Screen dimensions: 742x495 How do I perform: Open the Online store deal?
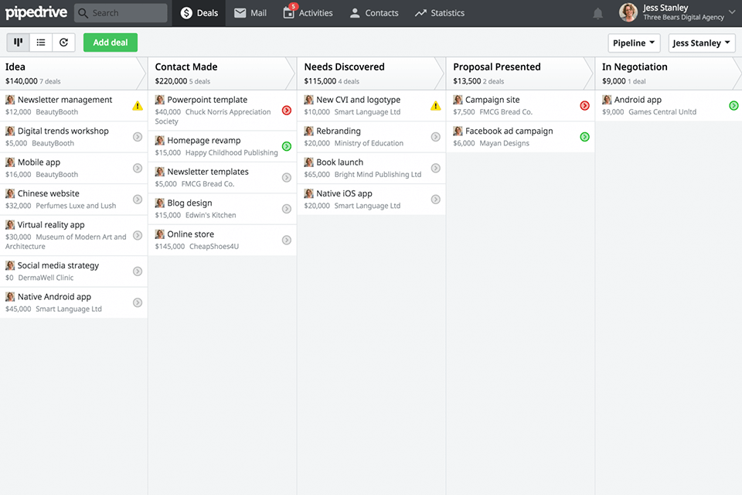coord(190,234)
